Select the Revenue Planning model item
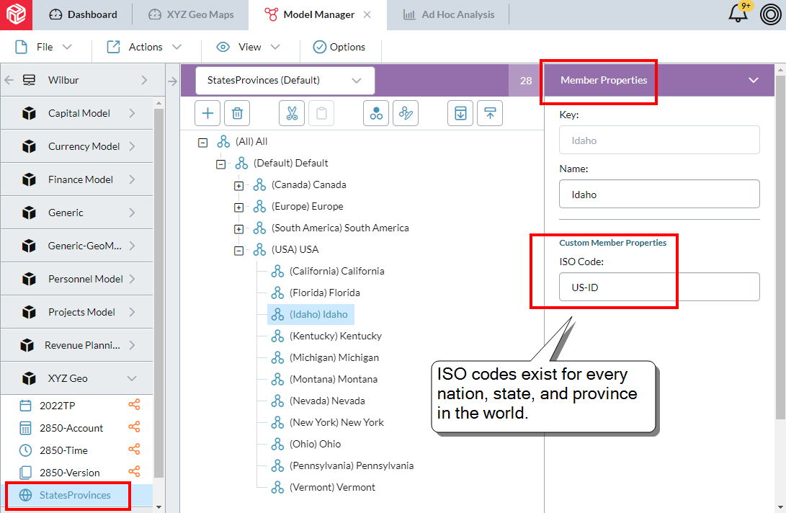 point(76,345)
